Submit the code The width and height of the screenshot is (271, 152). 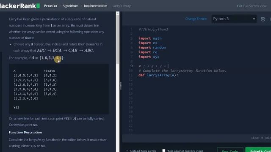tap(258, 150)
